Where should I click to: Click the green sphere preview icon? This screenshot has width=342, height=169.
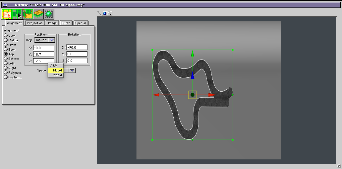pyautogui.click(x=49, y=14)
